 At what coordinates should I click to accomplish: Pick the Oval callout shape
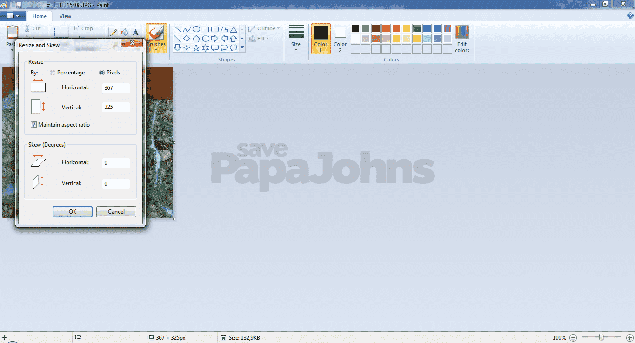pos(224,47)
